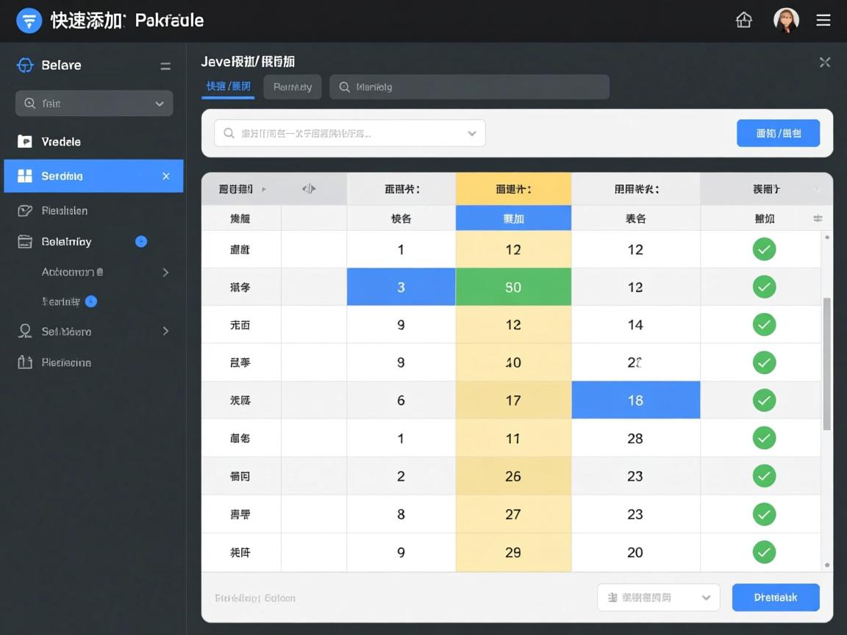Click the Vradele folder icon in sidebar
The width and height of the screenshot is (847, 635).
(25, 142)
